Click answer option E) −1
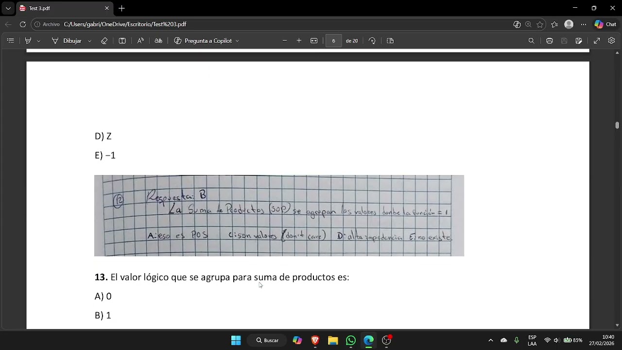 click(105, 156)
